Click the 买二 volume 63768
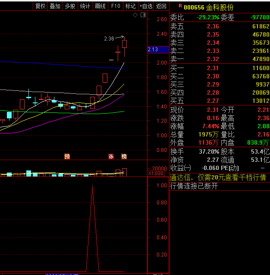270x275 pixels. [261, 76]
